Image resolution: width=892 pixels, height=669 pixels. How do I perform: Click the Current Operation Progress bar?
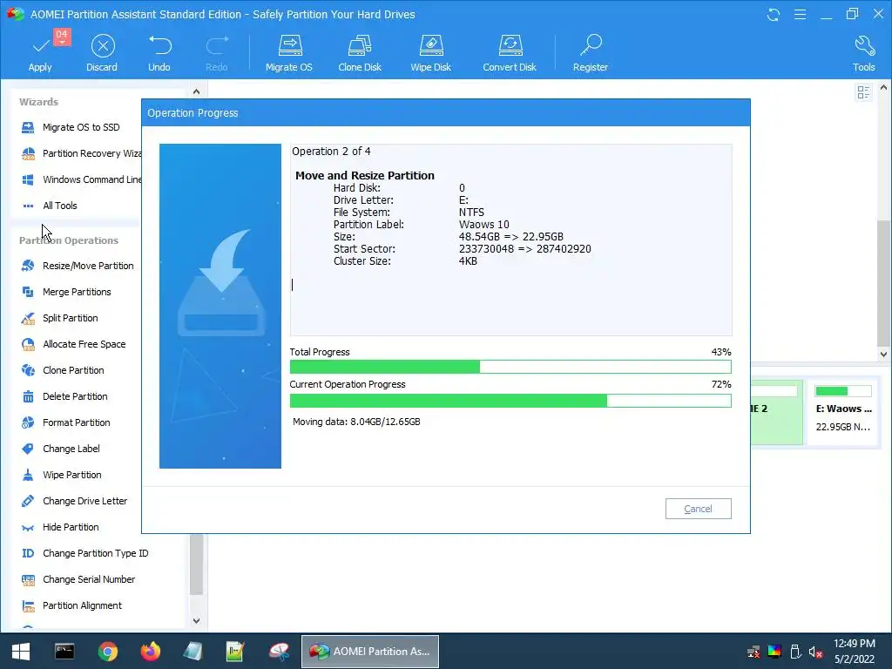click(x=510, y=401)
